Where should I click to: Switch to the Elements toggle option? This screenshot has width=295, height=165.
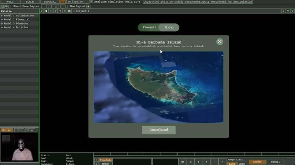point(149,28)
